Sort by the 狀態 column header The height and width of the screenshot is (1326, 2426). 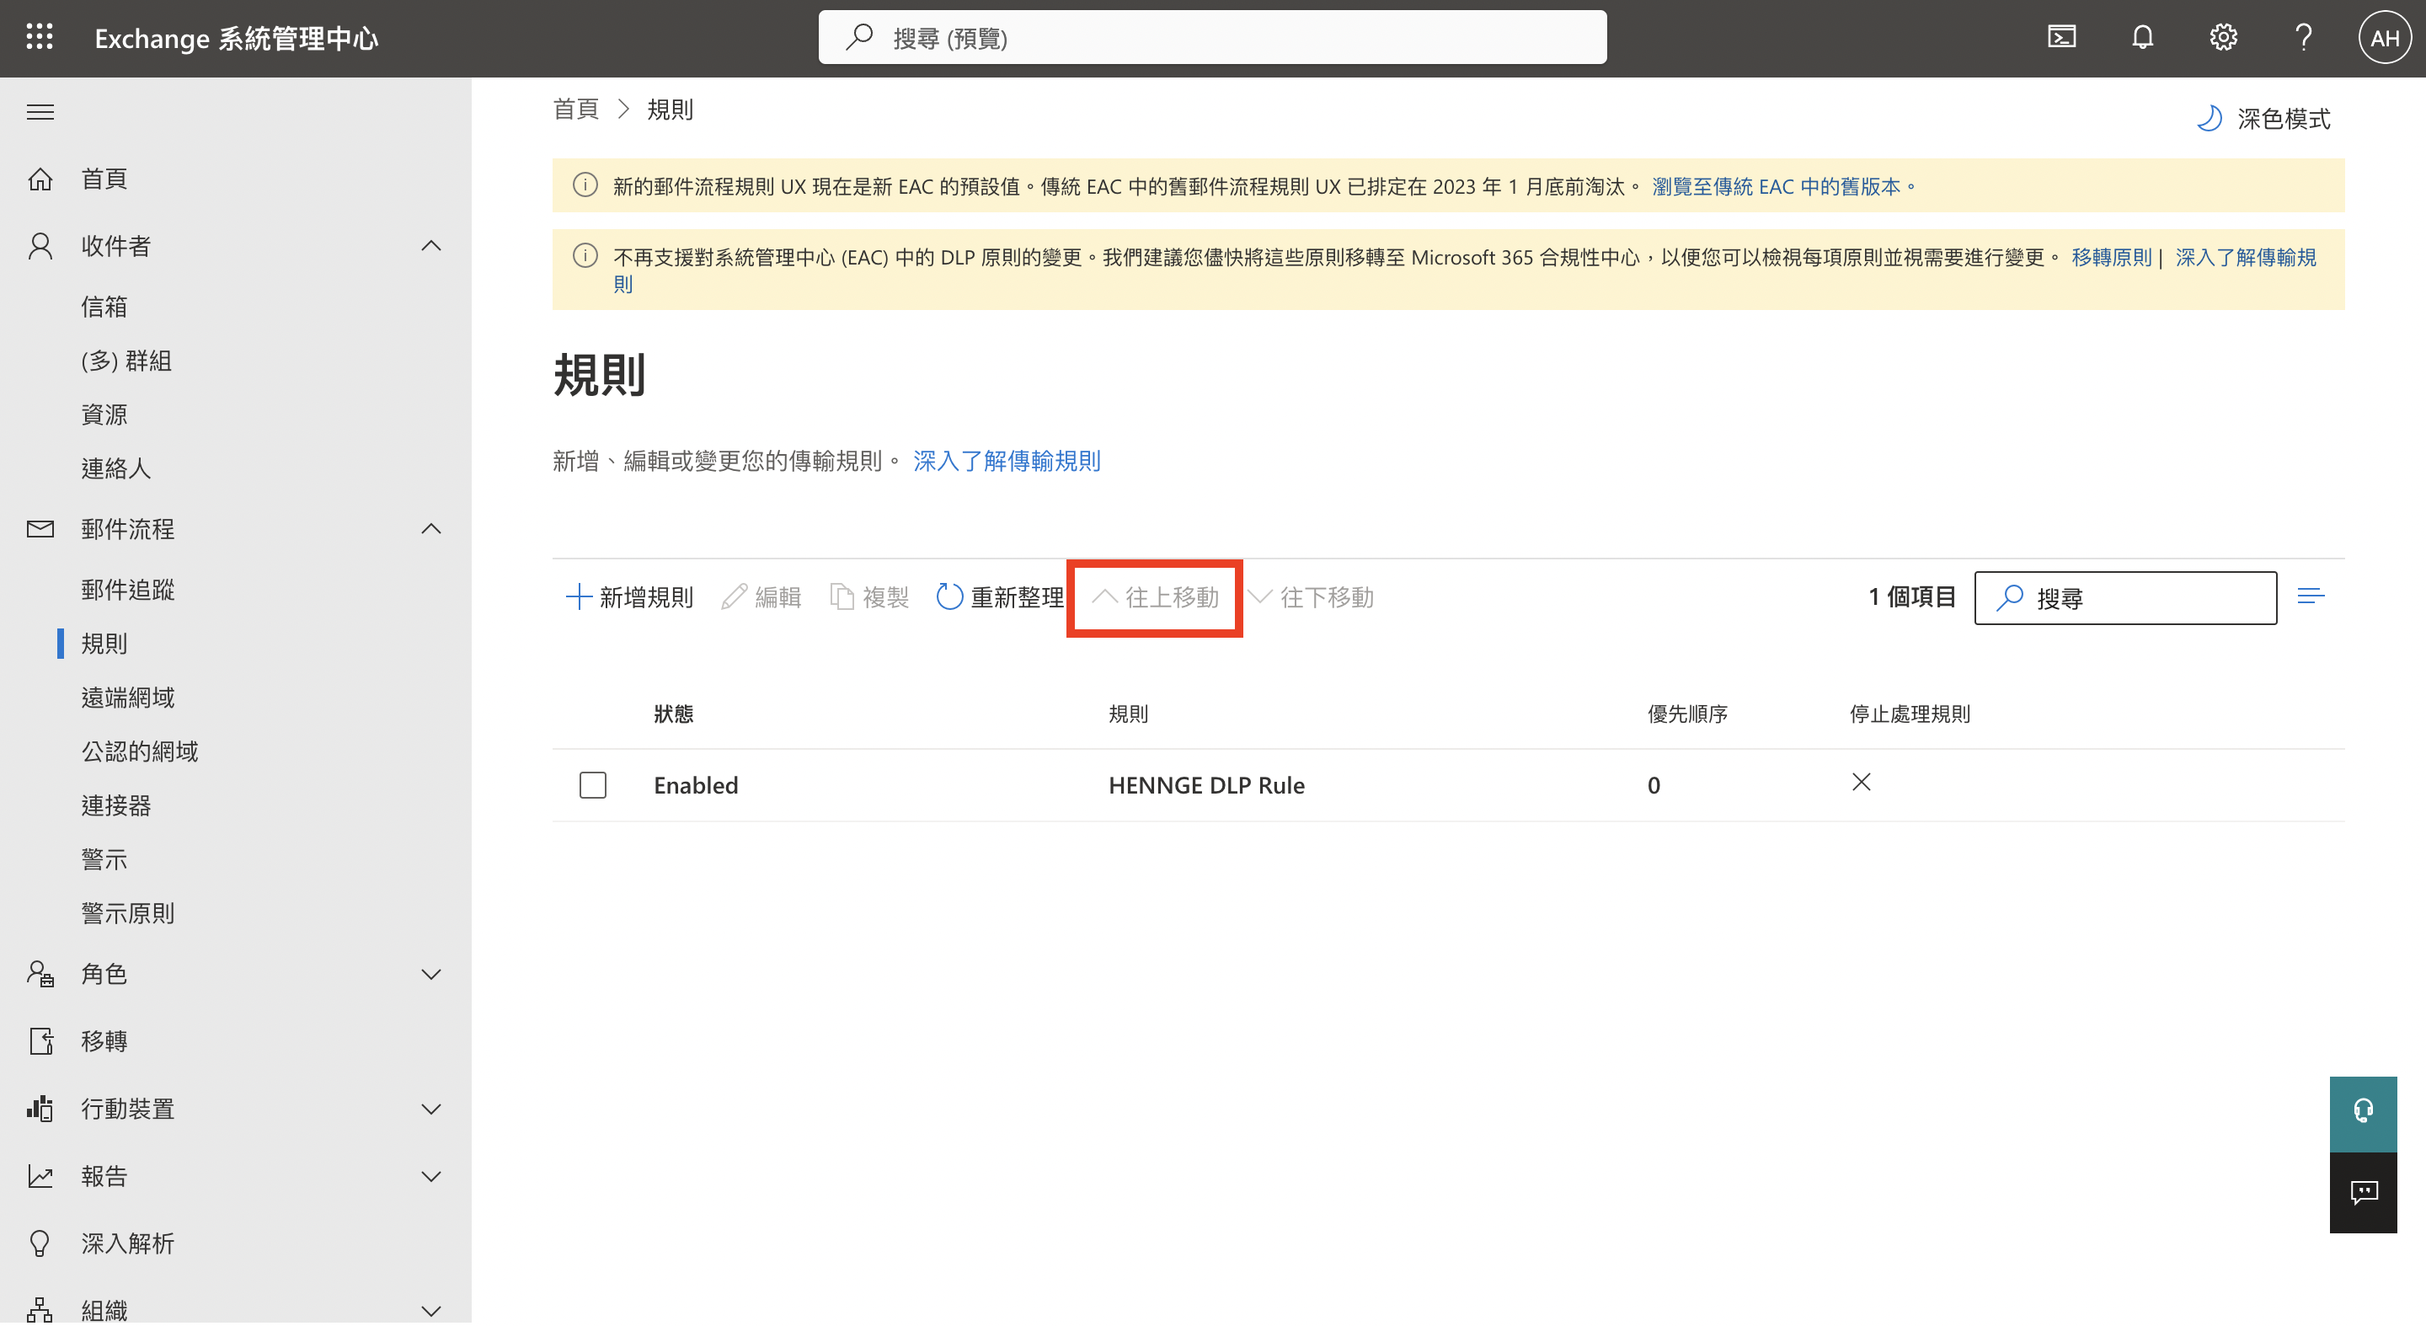click(673, 714)
